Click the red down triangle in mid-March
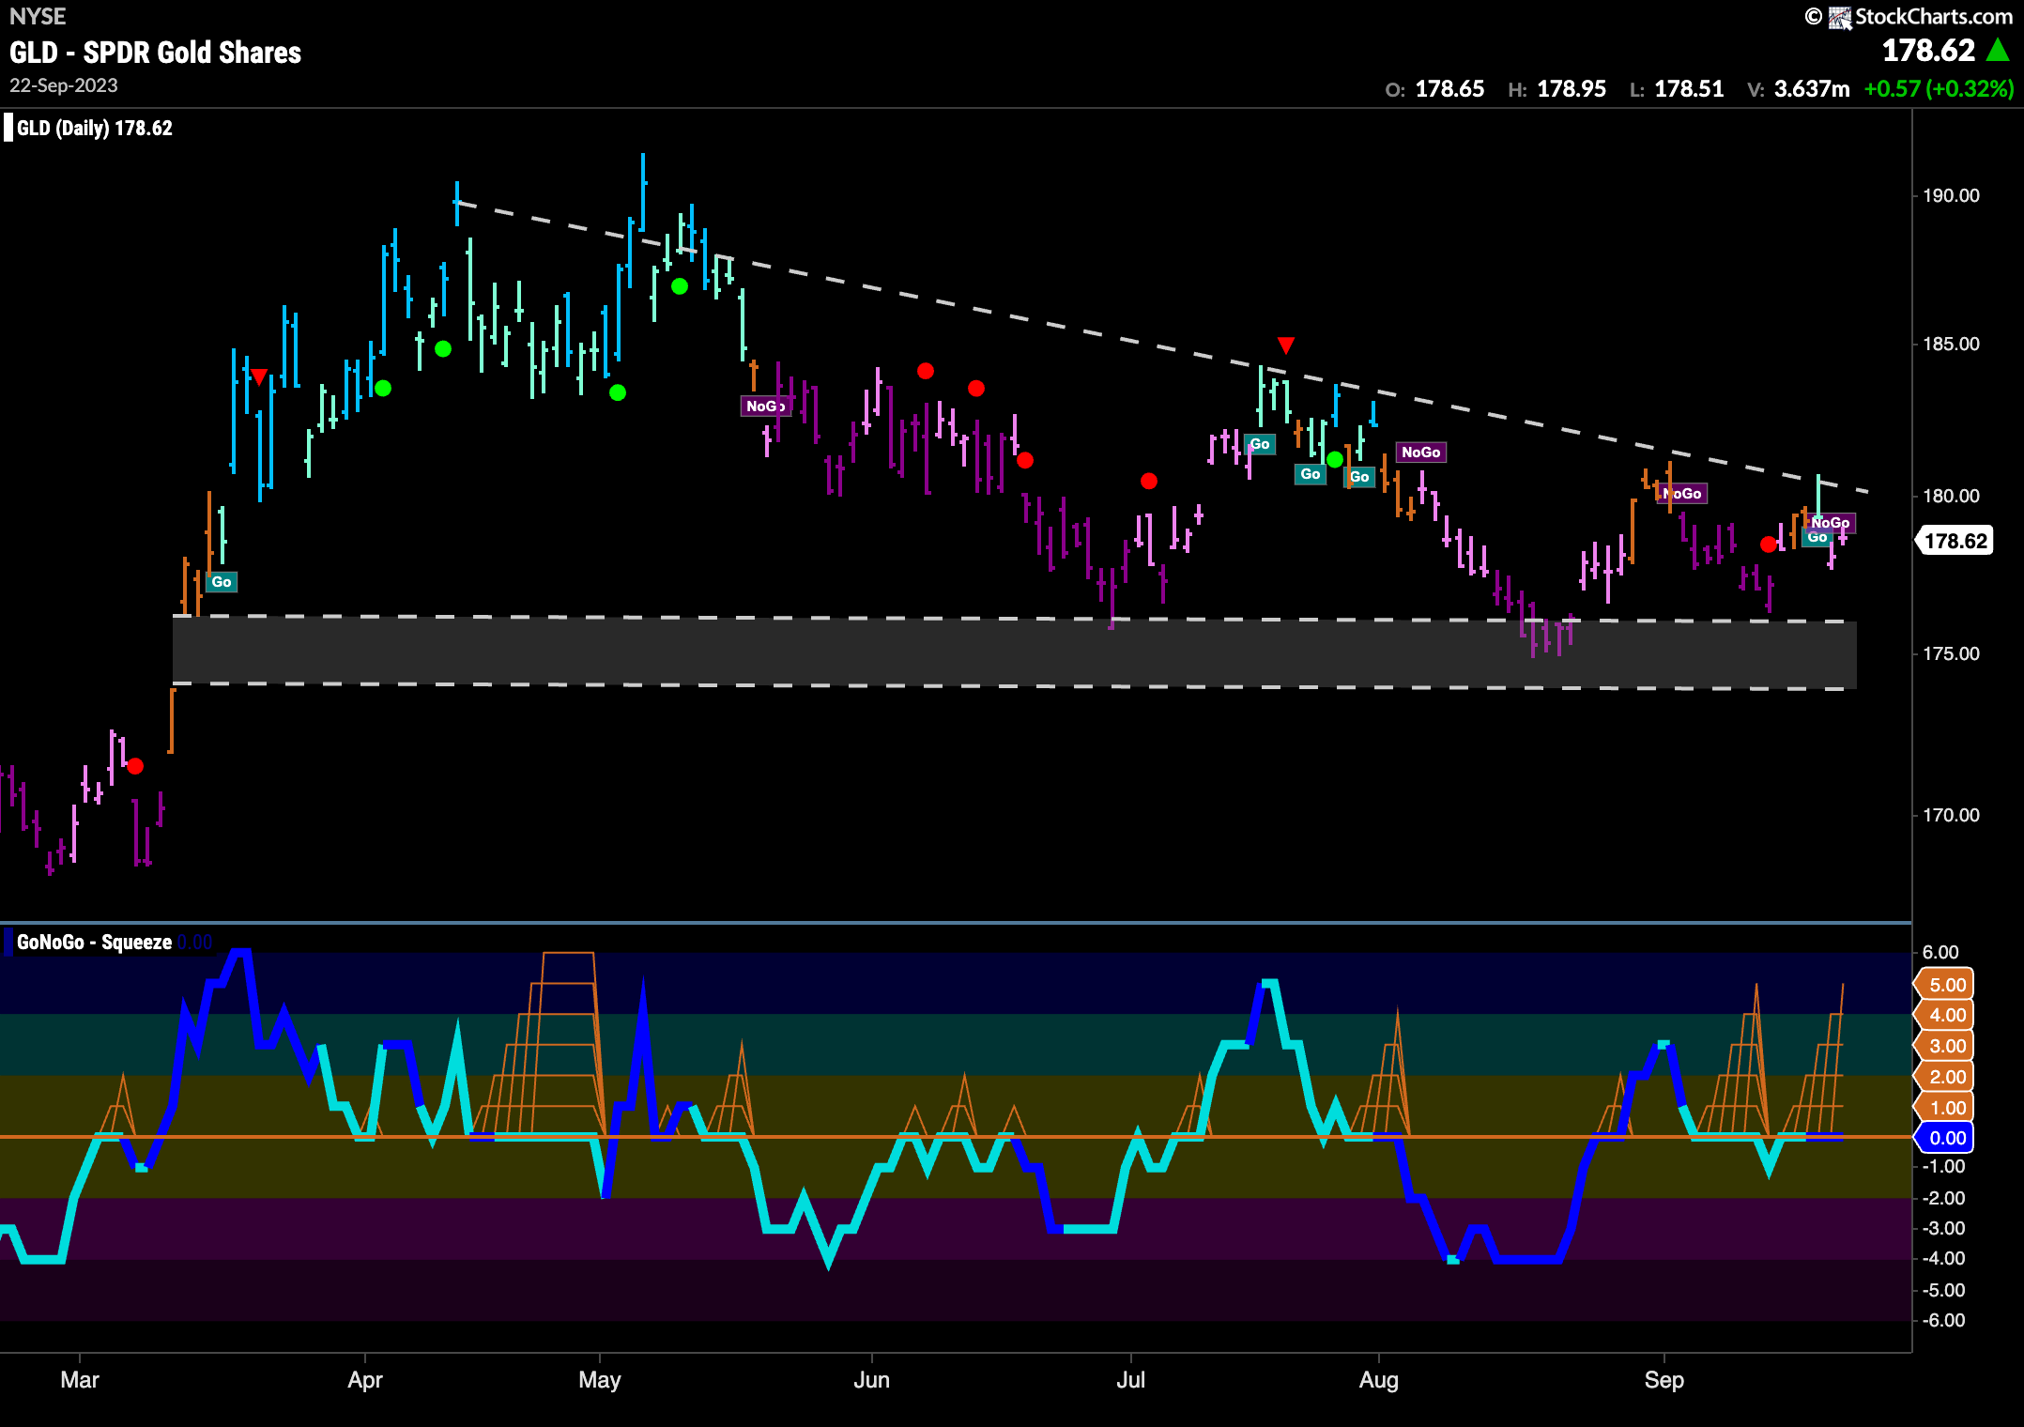The width and height of the screenshot is (2024, 1427). (259, 376)
